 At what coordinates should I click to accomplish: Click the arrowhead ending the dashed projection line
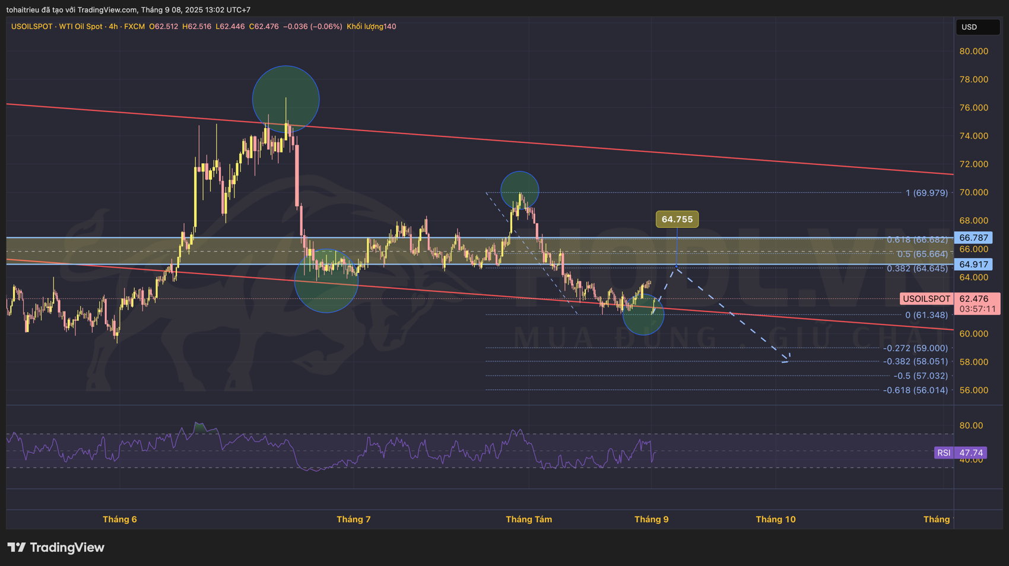(786, 359)
